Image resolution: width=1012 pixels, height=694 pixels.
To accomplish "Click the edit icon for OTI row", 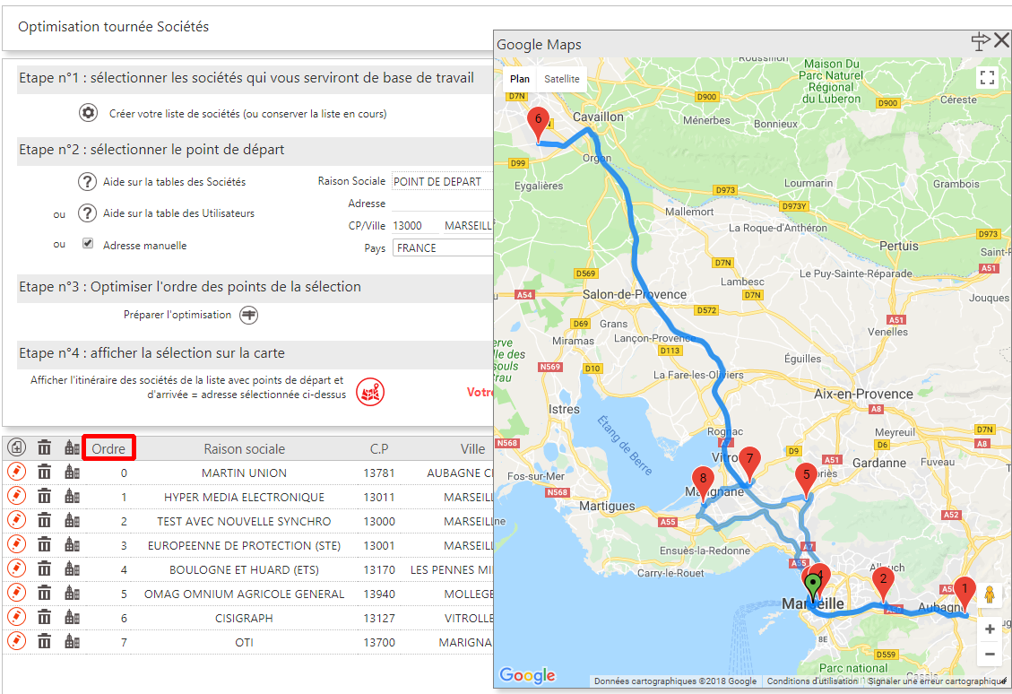I will pos(17,642).
